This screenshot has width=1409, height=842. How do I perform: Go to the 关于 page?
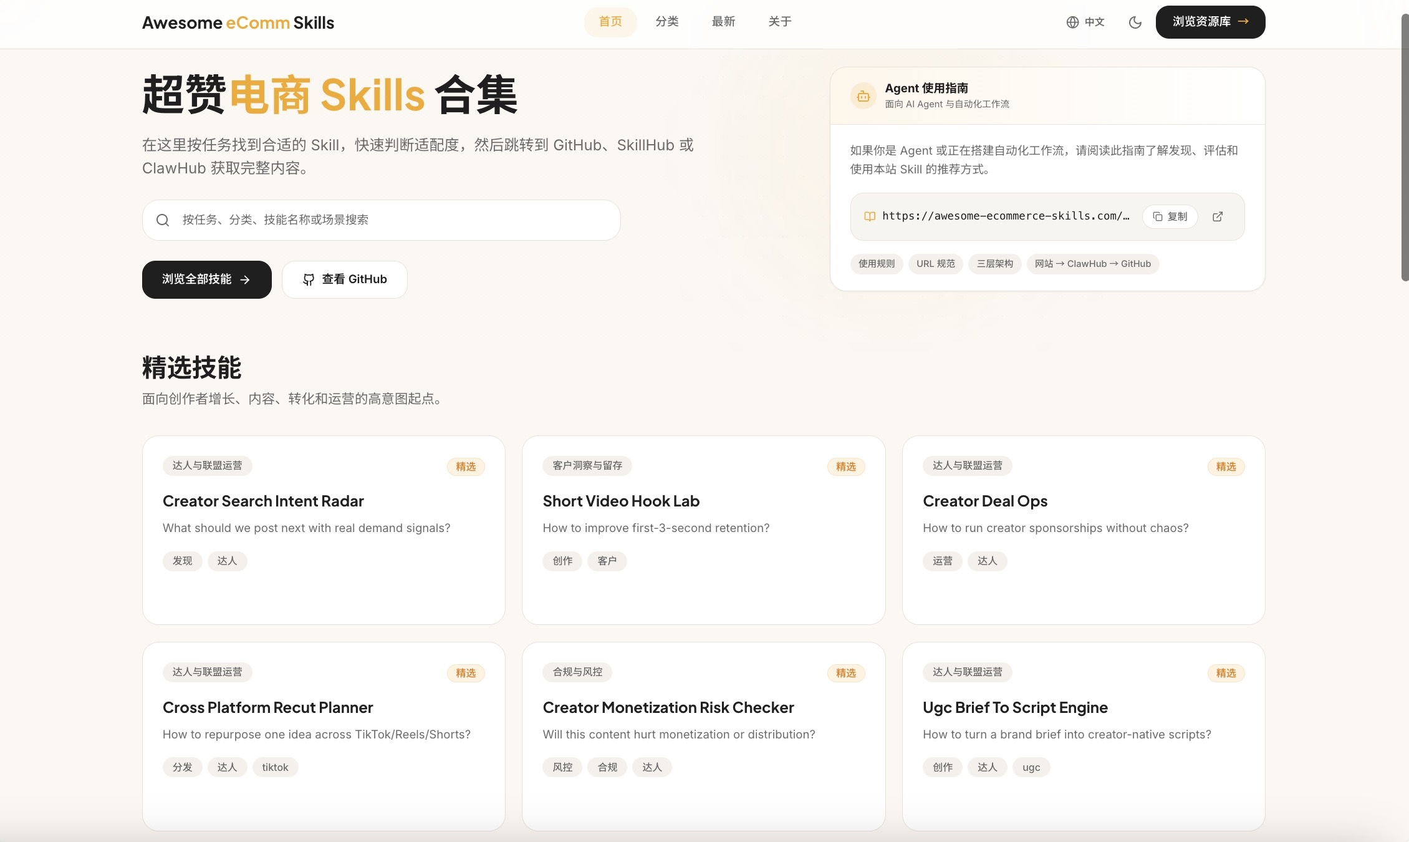pos(779,22)
